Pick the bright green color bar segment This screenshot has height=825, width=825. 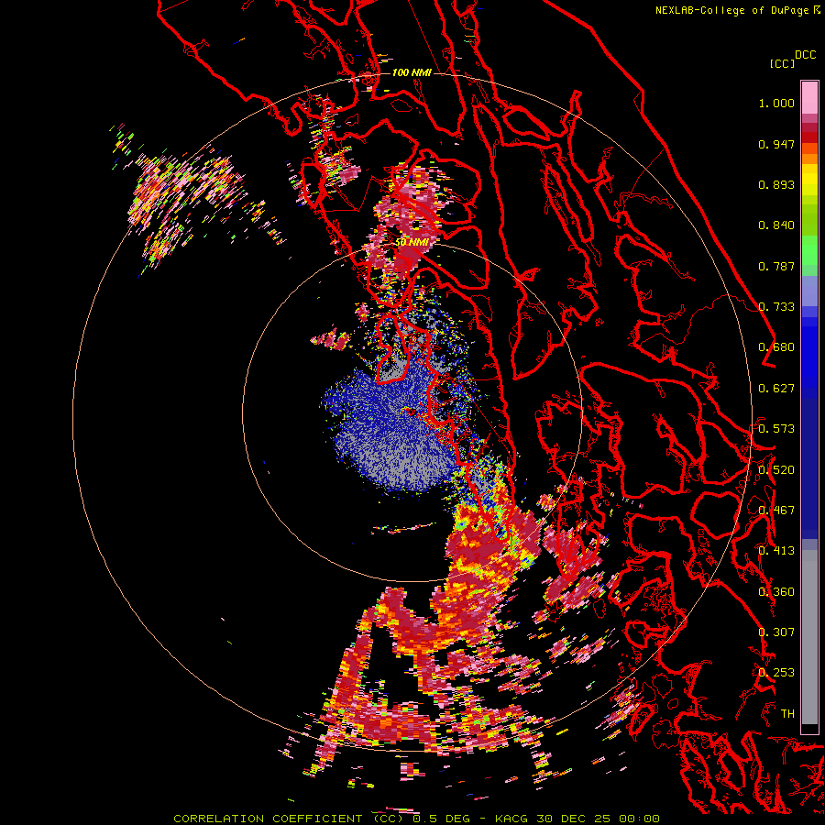pos(809,250)
